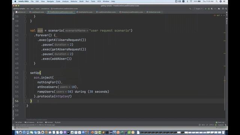Viewport: 240px width, 135px height.
Task: Click fold end marker at line 55
Action: click(x=25, y=96)
